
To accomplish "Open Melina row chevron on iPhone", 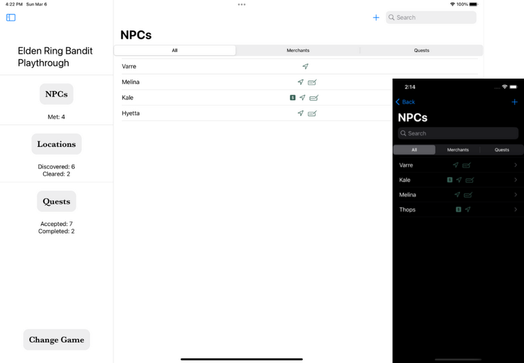I will coord(515,195).
